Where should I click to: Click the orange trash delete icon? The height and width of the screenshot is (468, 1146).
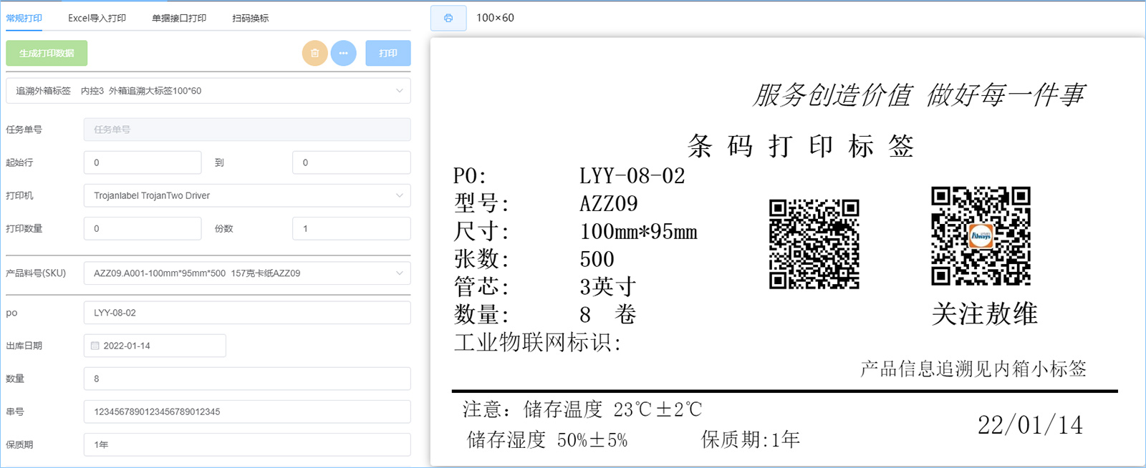click(x=314, y=53)
